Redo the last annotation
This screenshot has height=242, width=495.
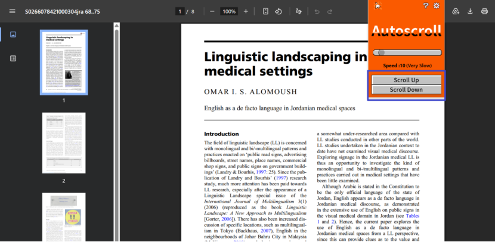point(330,12)
